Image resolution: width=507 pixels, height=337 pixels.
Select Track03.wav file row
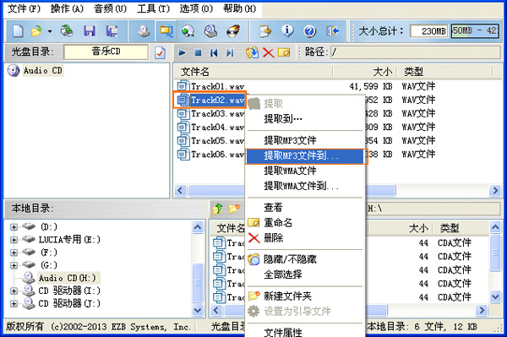pos(217,113)
